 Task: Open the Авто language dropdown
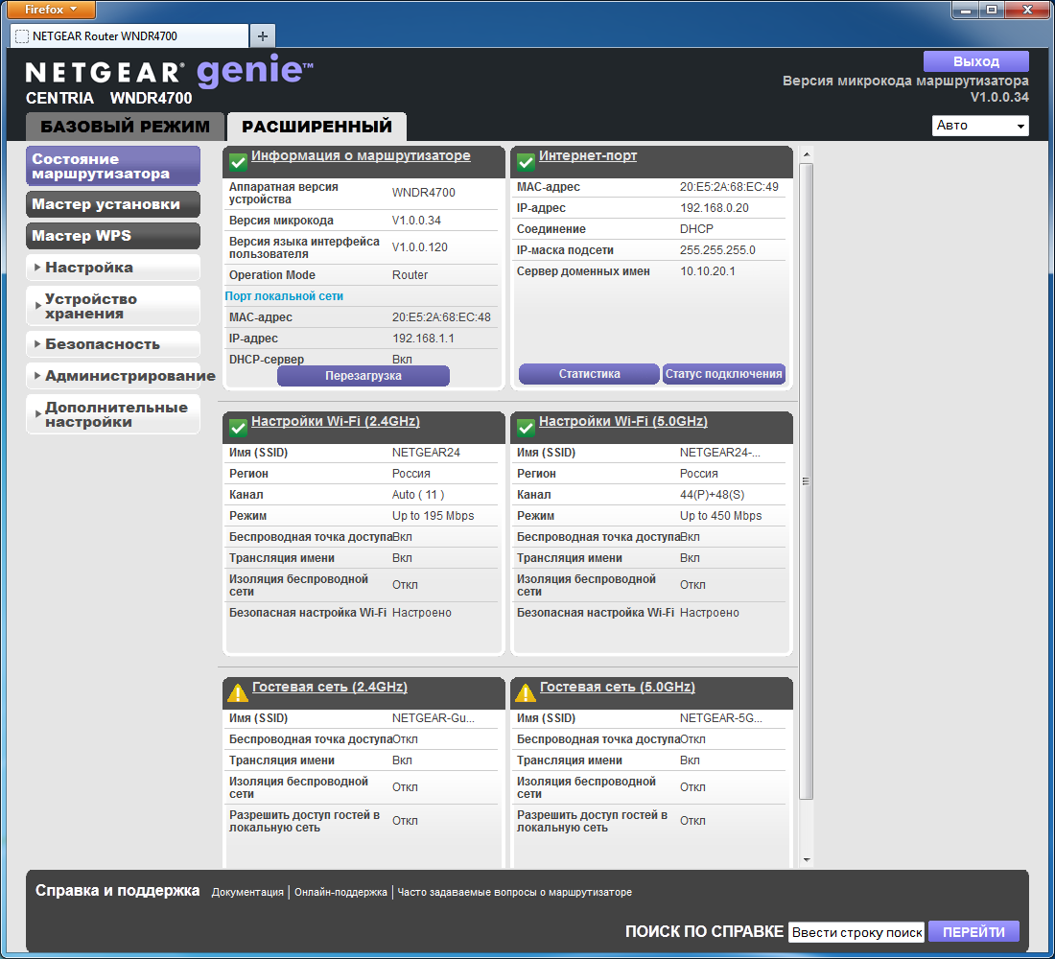click(x=979, y=126)
